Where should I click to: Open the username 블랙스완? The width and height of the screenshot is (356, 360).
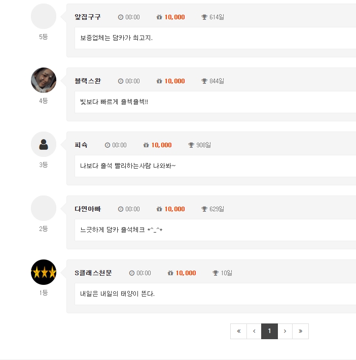[88, 81]
